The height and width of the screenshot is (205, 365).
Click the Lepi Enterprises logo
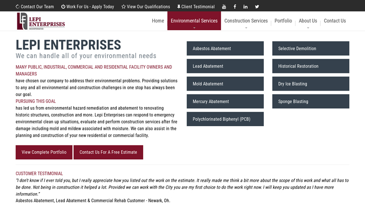tap(41, 21)
